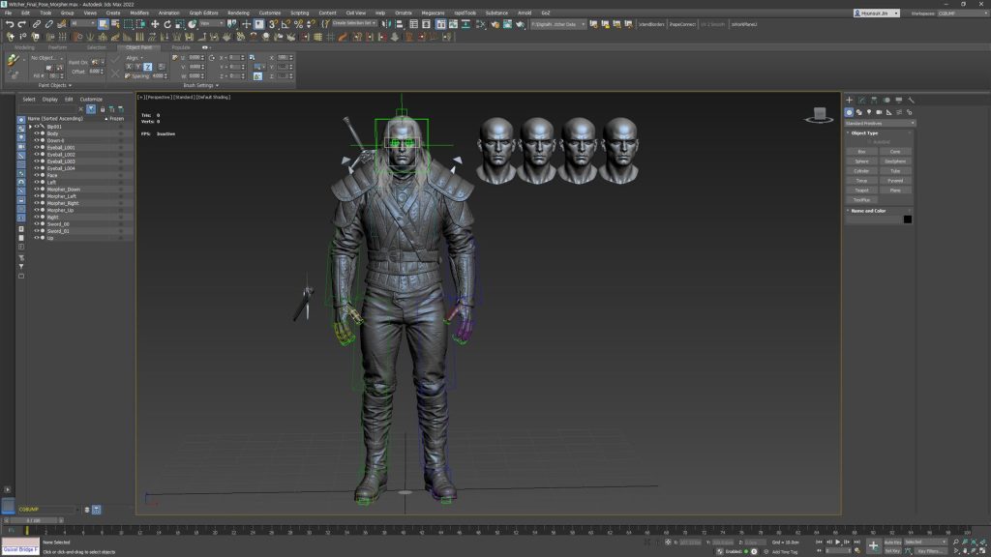The image size is (991, 557).
Task: Open the Hierarchy tab in command panel
Action: (874, 100)
